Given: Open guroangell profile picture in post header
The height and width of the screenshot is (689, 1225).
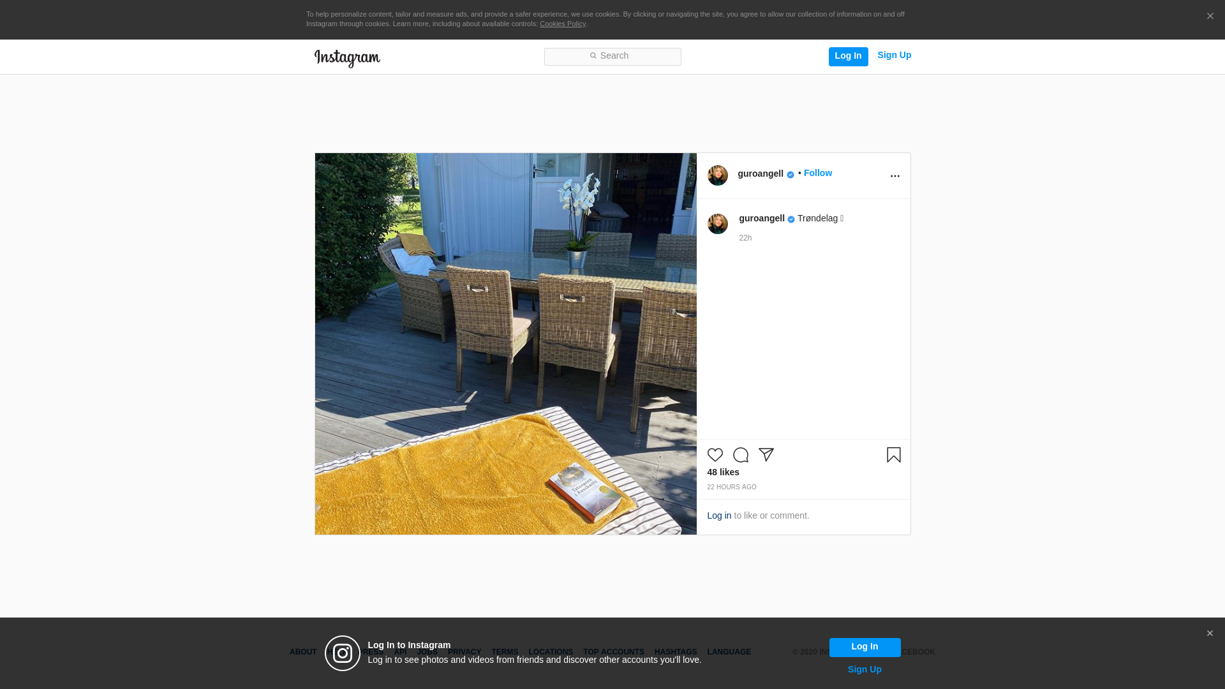Looking at the screenshot, I should 718,175.
